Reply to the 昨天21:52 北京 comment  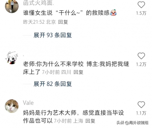(63, 22)
